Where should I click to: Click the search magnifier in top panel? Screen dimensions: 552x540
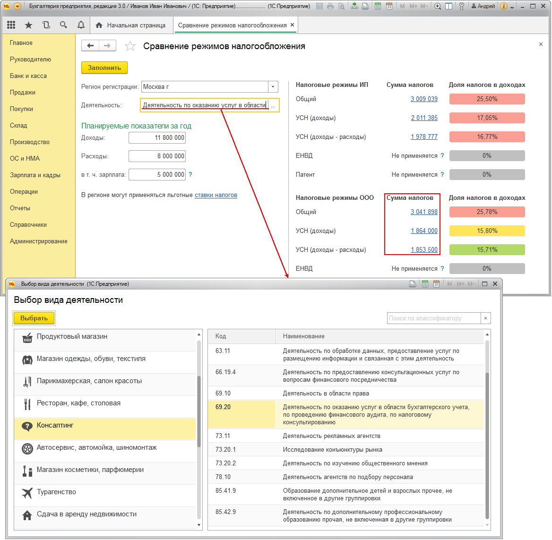pos(63,25)
